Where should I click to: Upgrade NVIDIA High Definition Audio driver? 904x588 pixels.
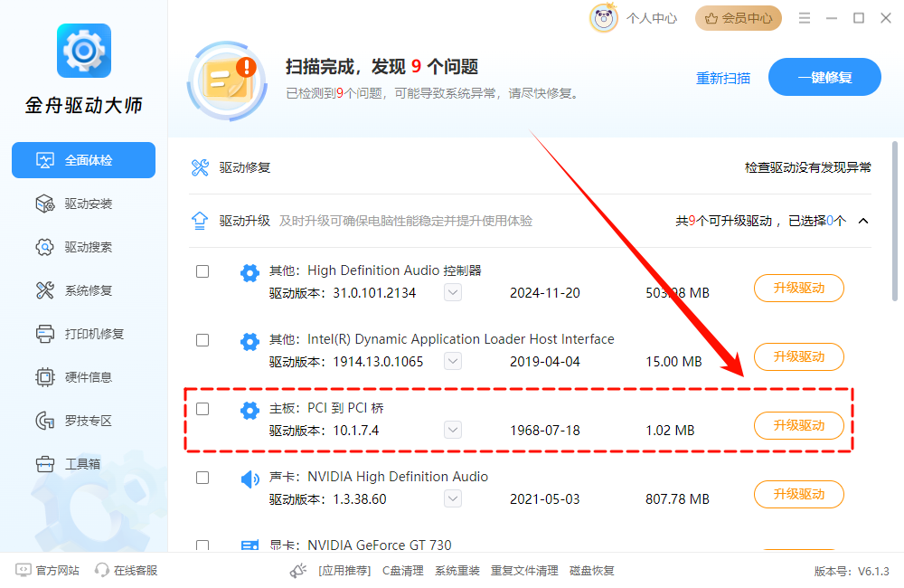[799, 494]
